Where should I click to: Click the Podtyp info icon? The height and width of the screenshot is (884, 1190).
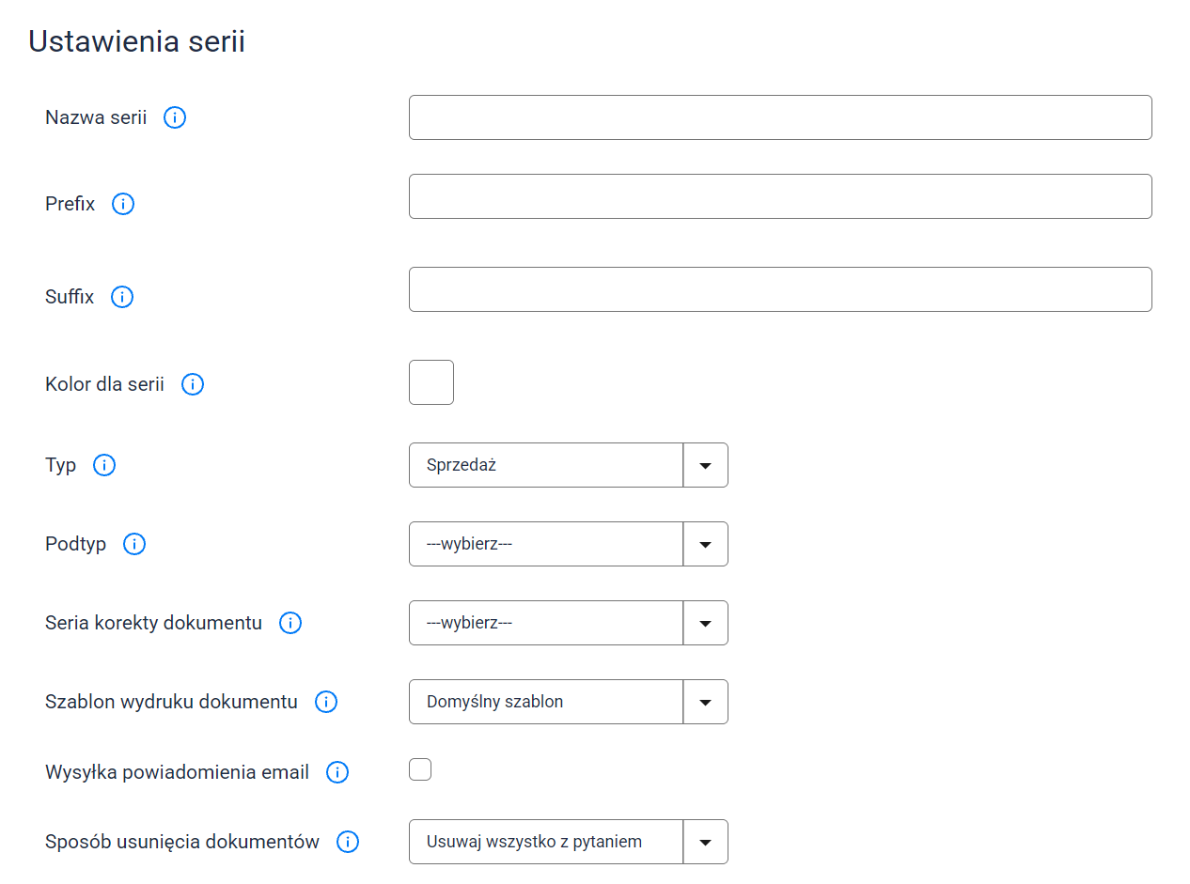134,544
